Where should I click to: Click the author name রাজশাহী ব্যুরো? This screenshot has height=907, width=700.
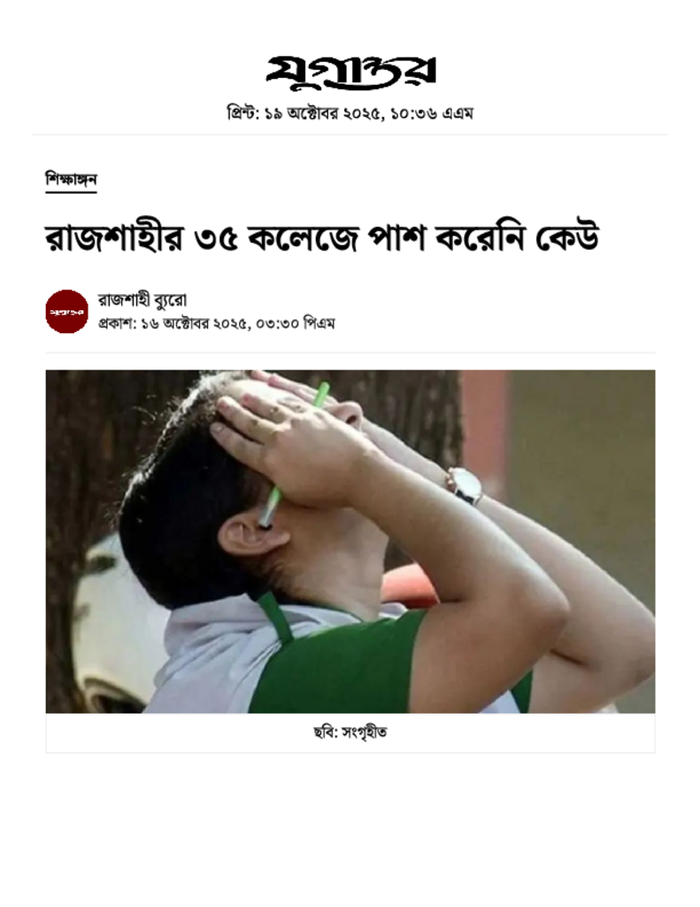pos(142,299)
